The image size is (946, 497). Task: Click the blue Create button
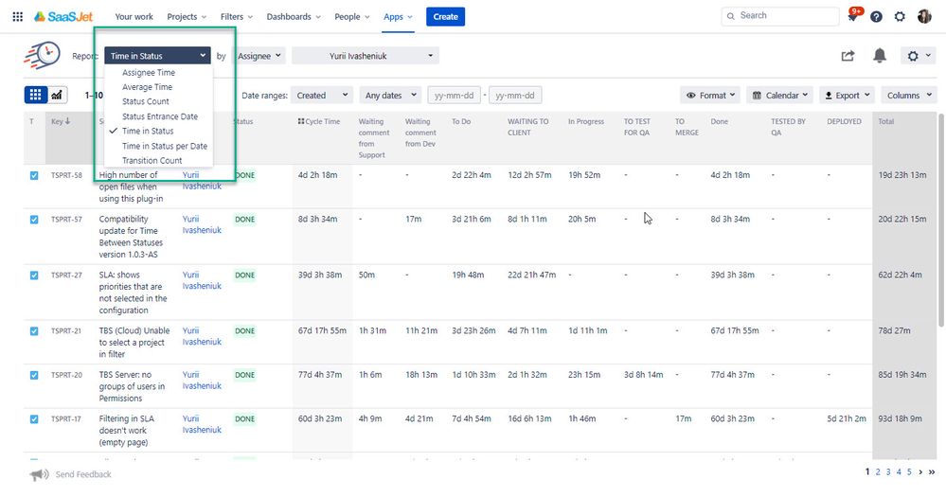click(x=445, y=17)
